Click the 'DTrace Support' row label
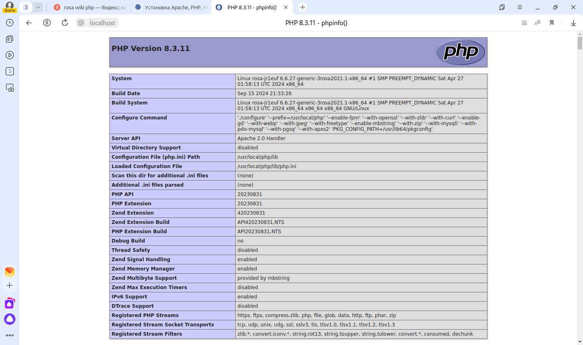Image resolution: width=583 pixels, height=345 pixels. 133,306
